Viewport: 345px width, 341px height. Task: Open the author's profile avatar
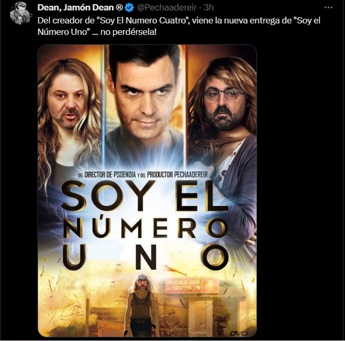[x=20, y=13]
